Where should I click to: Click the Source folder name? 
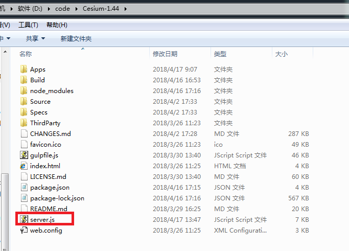coord(40,102)
